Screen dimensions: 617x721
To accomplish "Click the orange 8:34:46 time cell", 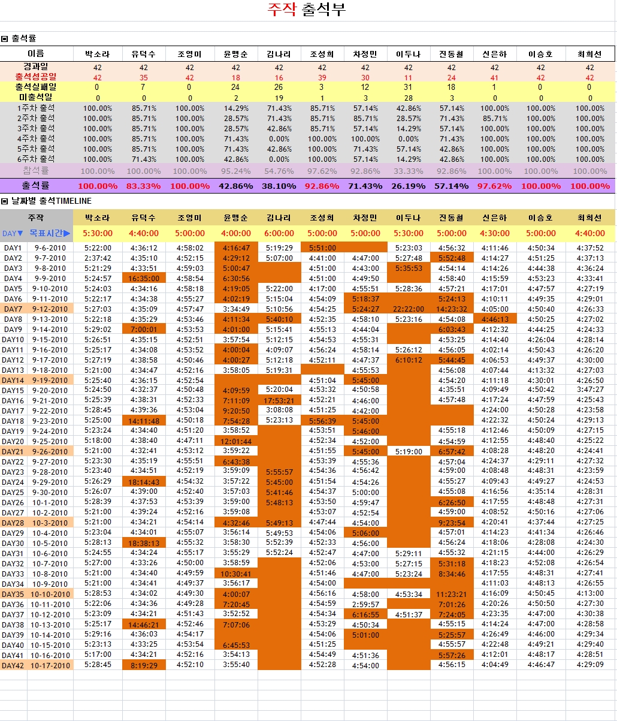I will tap(452, 574).
